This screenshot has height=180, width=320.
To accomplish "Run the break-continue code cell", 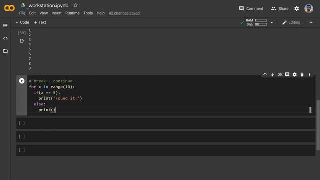I will pyautogui.click(x=22, y=81).
